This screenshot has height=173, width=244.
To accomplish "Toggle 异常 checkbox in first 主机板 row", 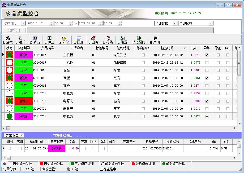I will point(207,55).
